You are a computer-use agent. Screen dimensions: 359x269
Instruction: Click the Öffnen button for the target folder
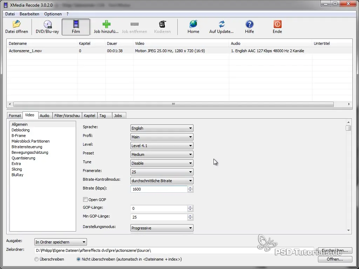point(335,259)
